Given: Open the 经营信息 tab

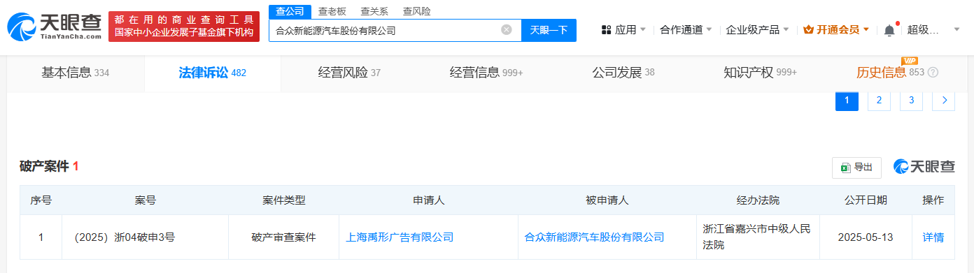Looking at the screenshot, I should coord(486,73).
